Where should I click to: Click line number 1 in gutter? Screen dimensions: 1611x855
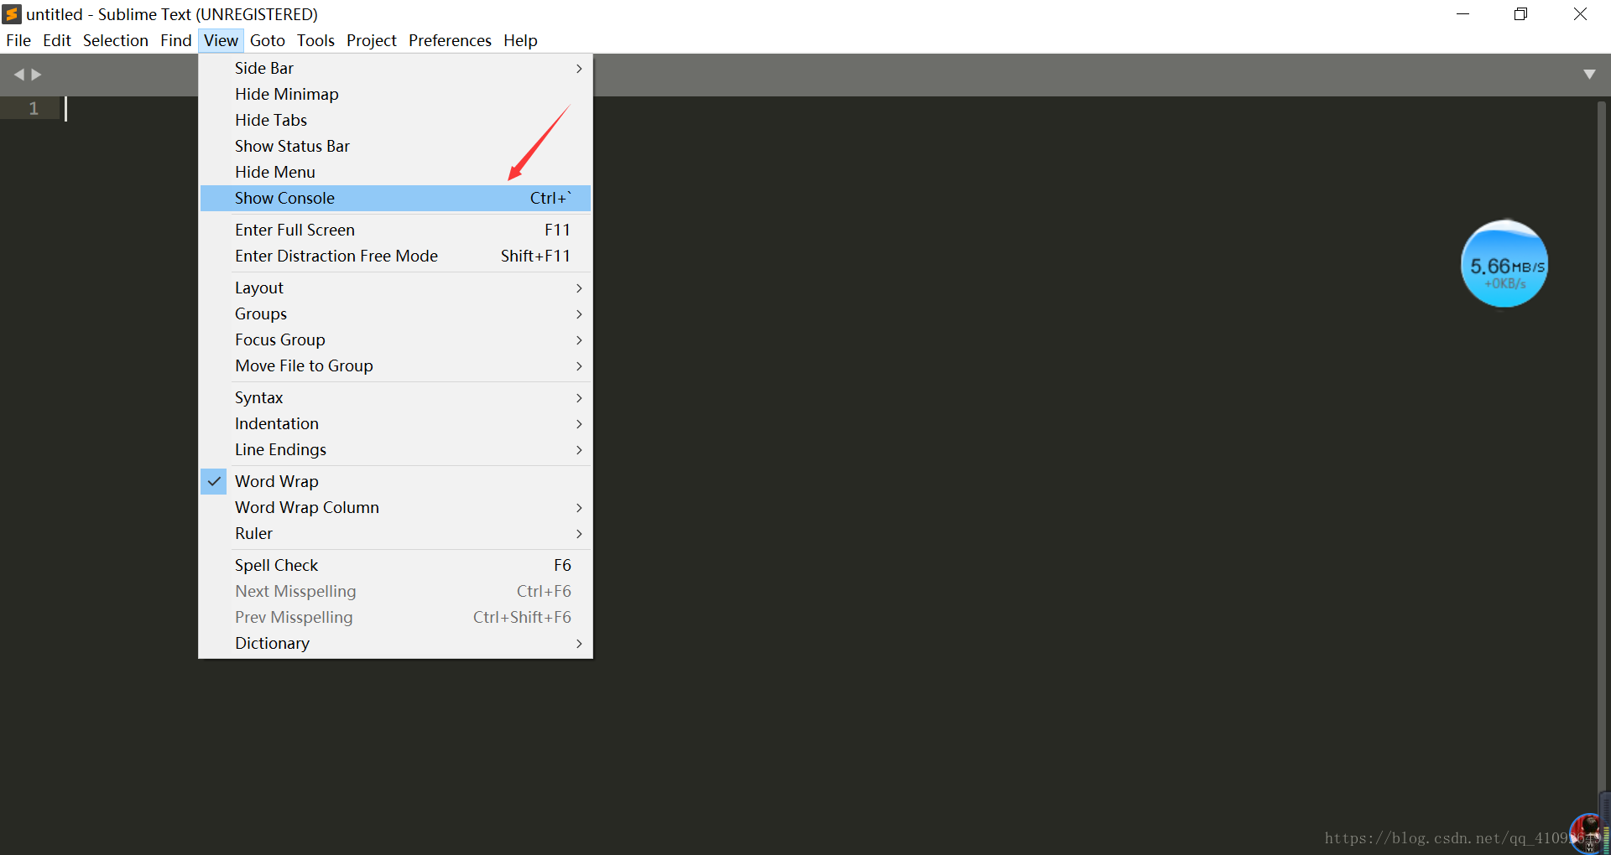pyautogui.click(x=34, y=108)
